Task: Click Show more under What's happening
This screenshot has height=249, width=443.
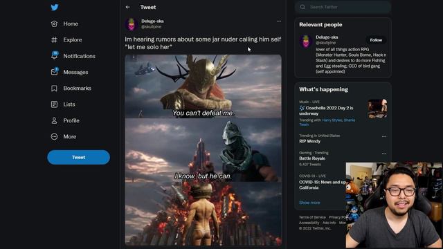Action: click(x=309, y=203)
